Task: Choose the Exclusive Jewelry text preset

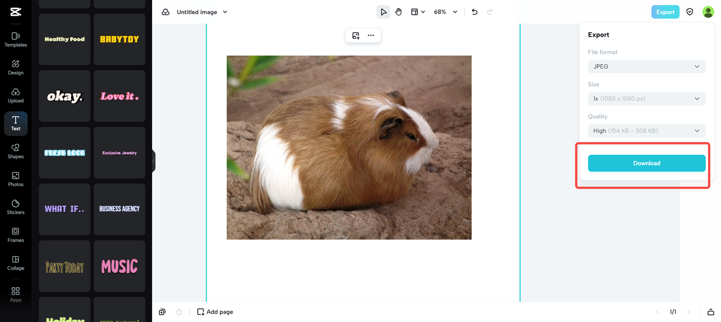Action: pyautogui.click(x=119, y=153)
